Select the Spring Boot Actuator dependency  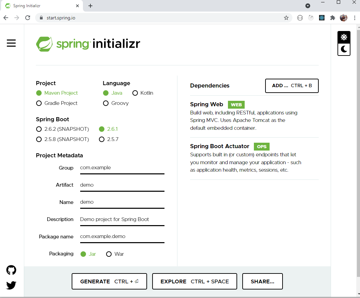[x=254, y=158]
